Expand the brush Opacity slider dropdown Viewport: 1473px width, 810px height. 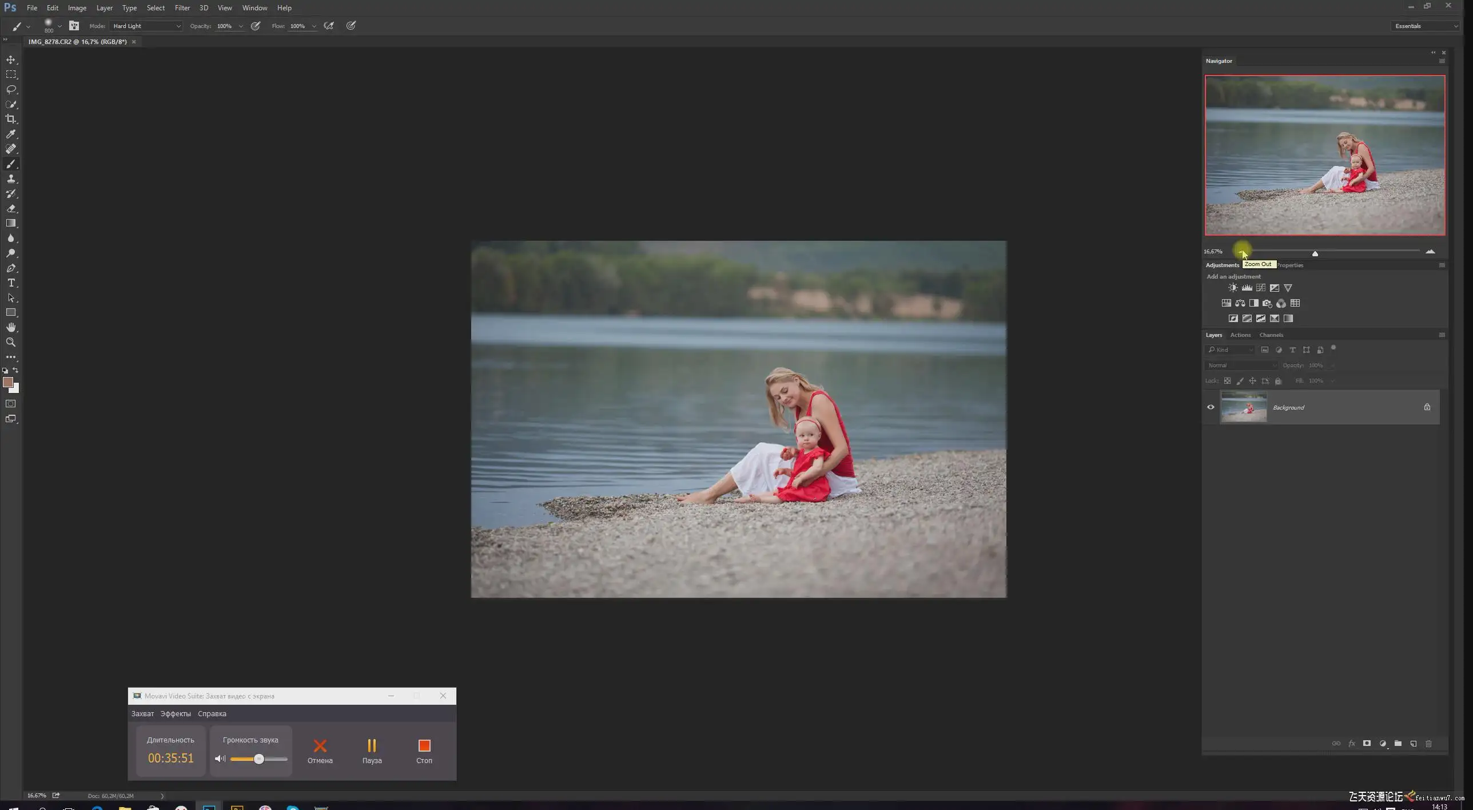pyautogui.click(x=241, y=26)
